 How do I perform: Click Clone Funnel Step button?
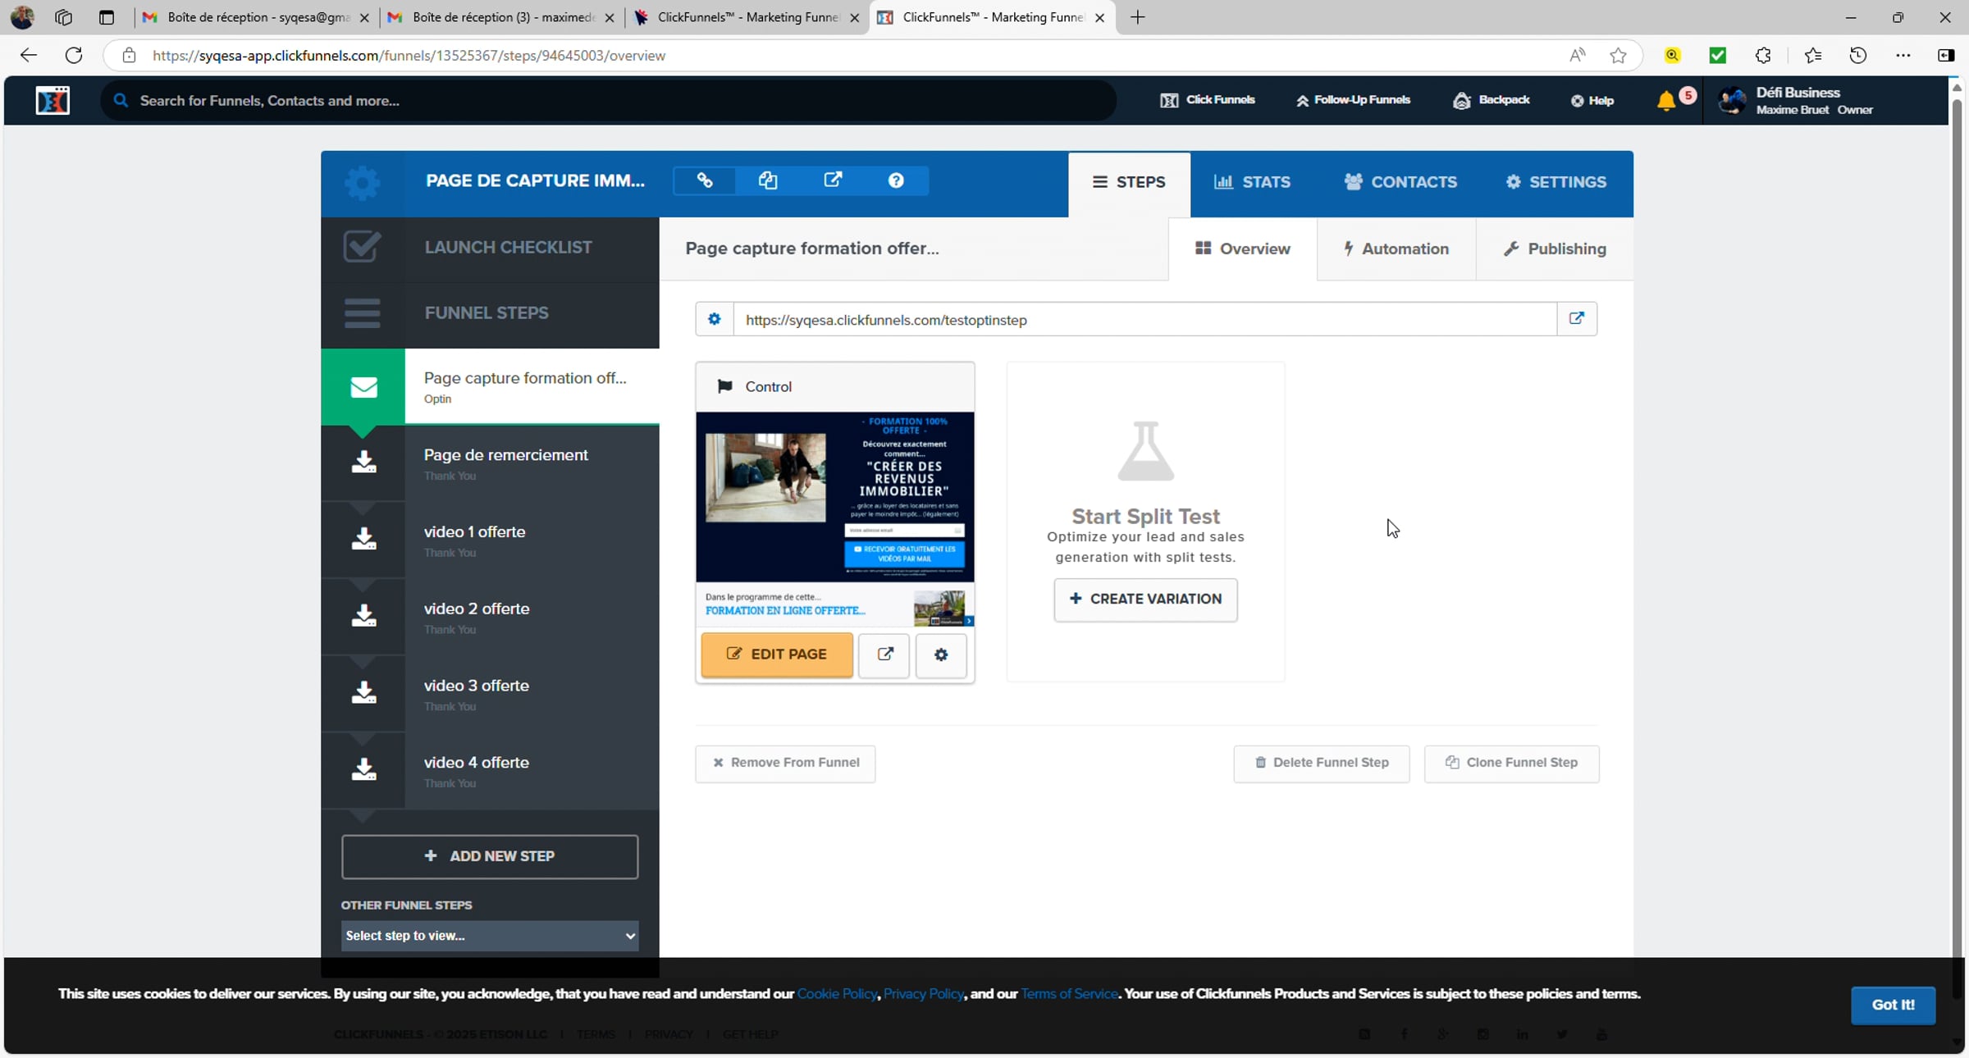click(x=1511, y=764)
